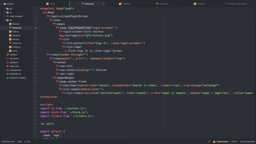Screen dimensions: 256x144
Task: Click the lib folder icon
Action: coord(8,12)
